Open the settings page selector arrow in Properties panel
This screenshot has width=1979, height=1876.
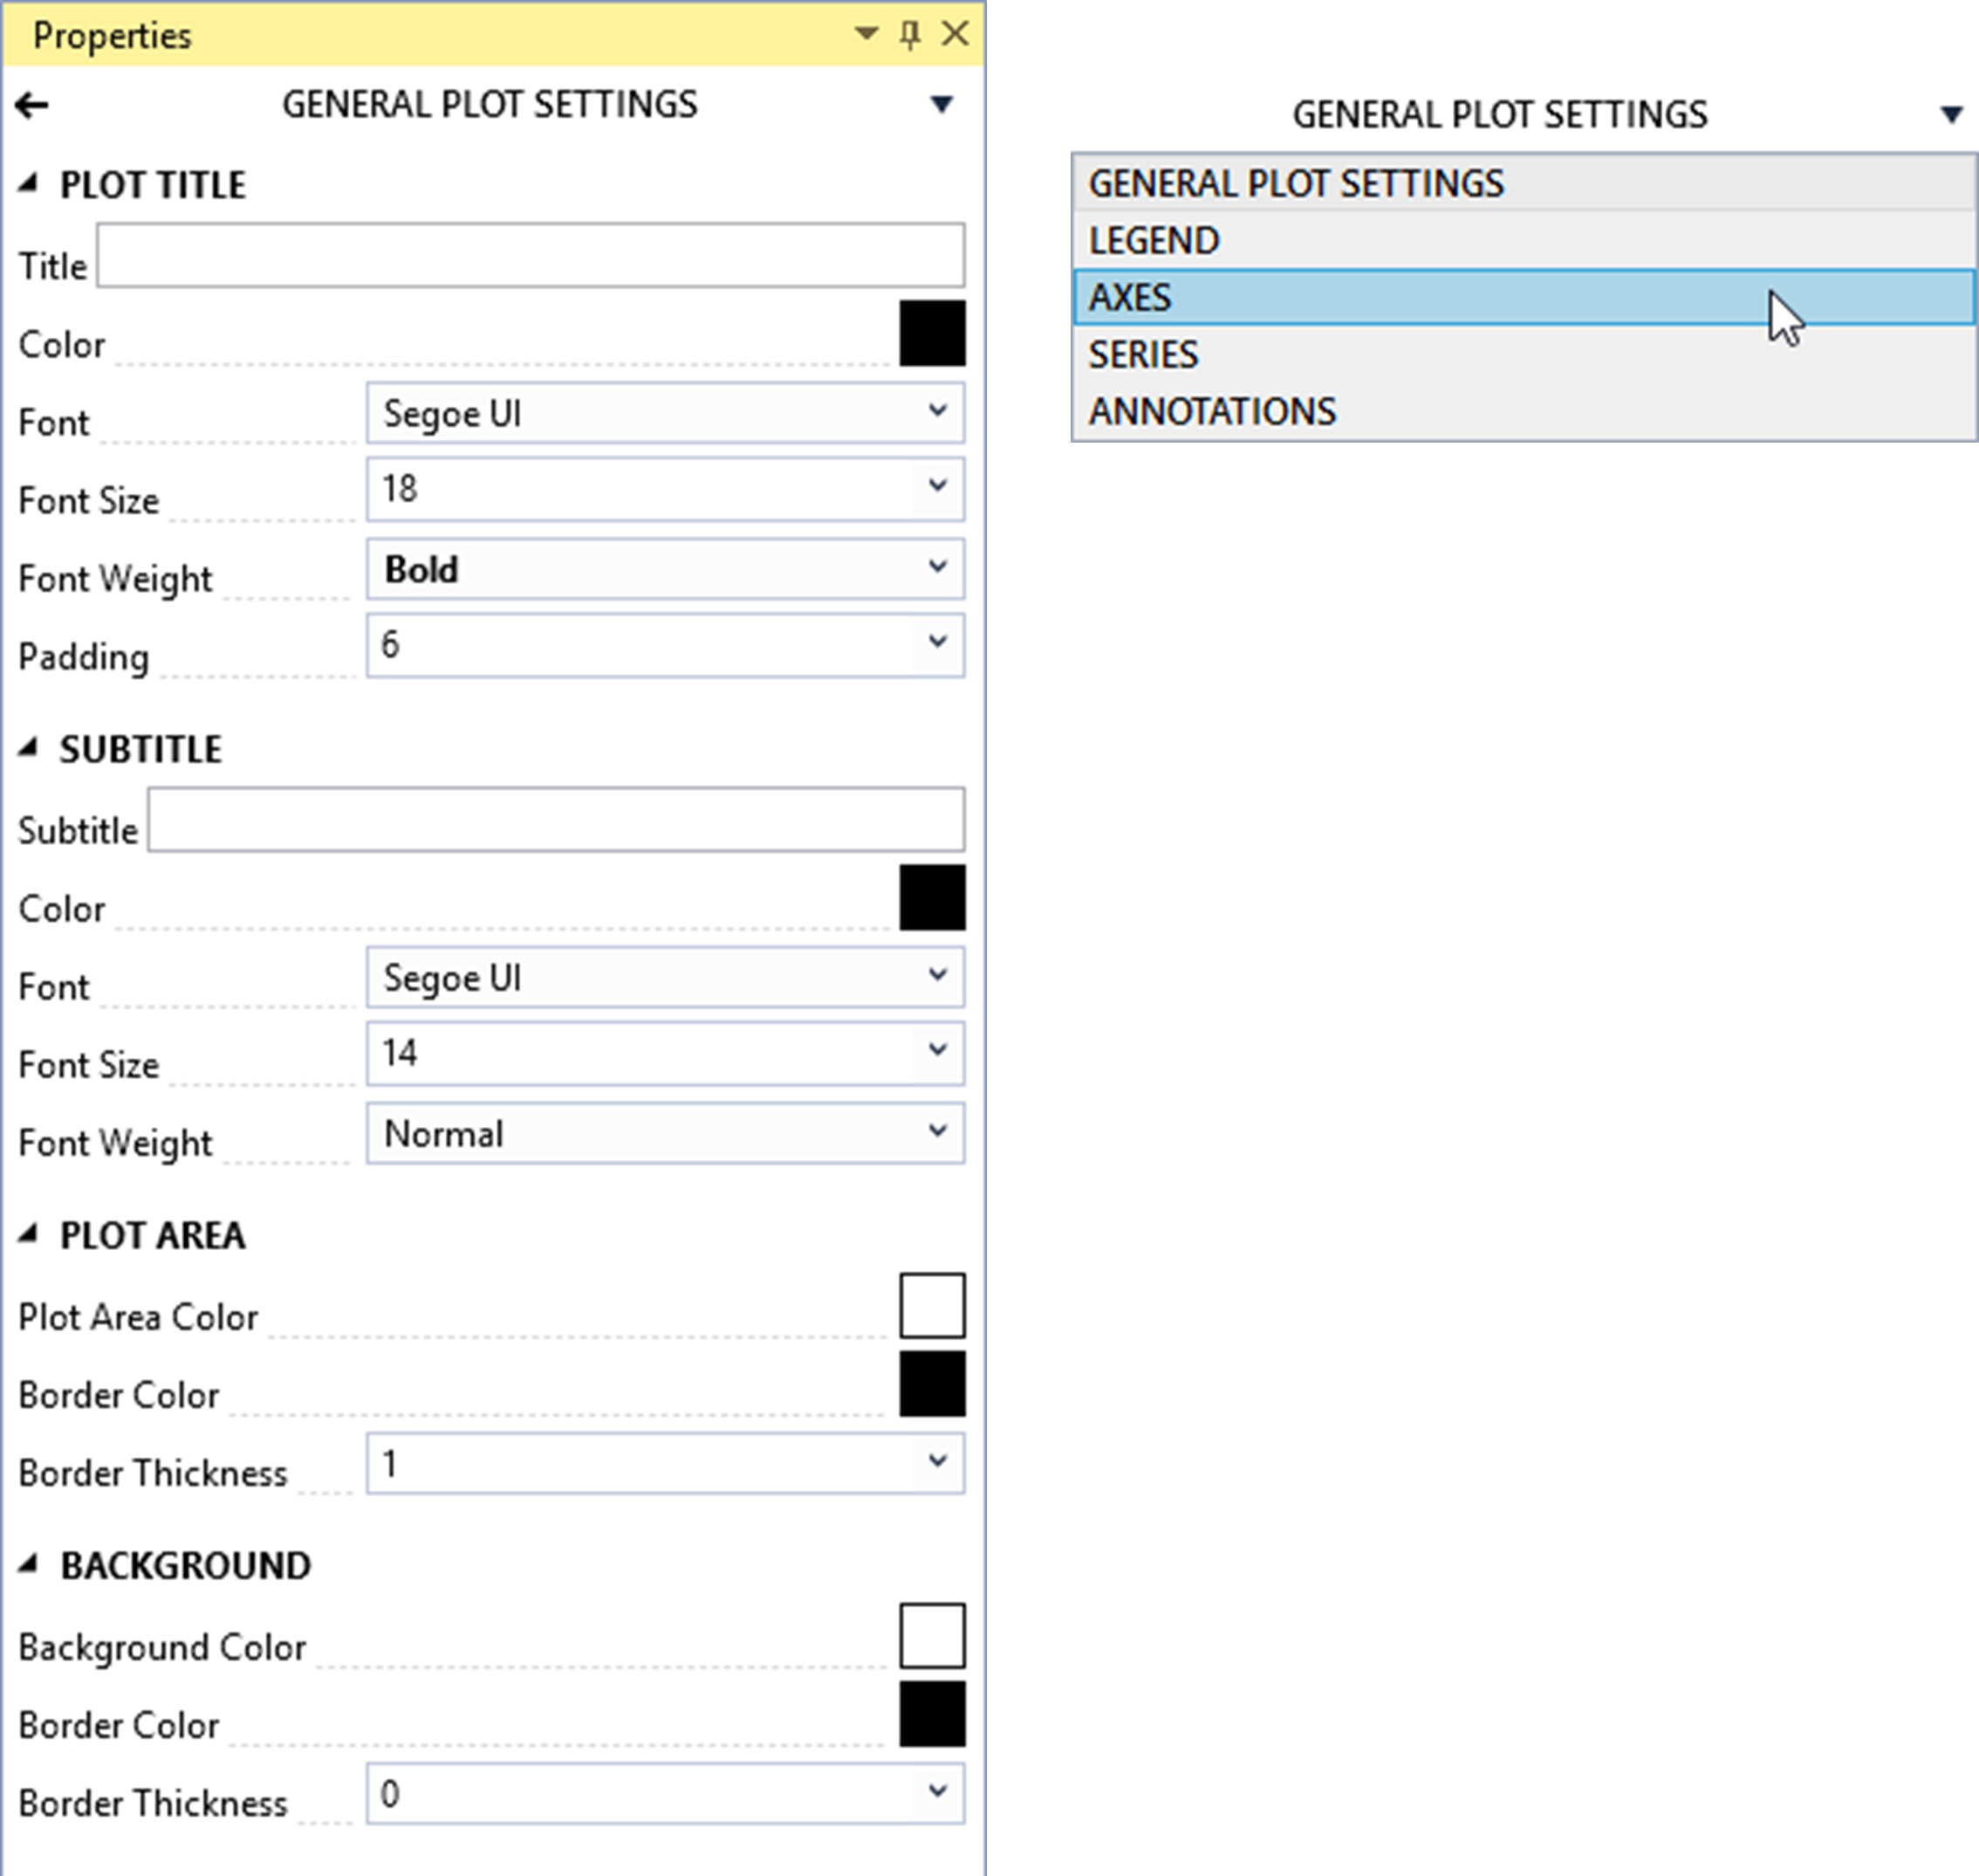click(942, 104)
